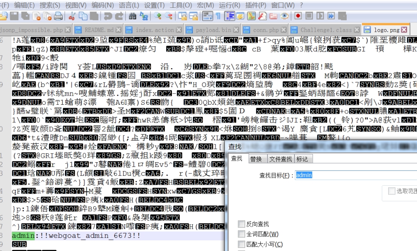Open the User Defined Language icon
This screenshot has width=417, height=251.
[241, 16]
